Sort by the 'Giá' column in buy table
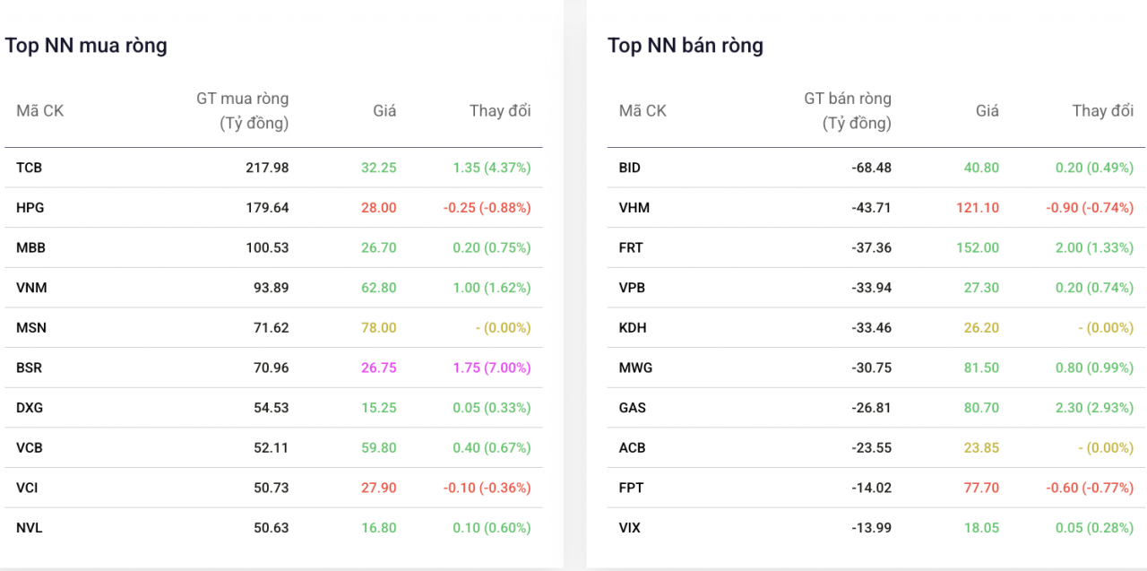This screenshot has height=571, width=1147. coord(384,110)
